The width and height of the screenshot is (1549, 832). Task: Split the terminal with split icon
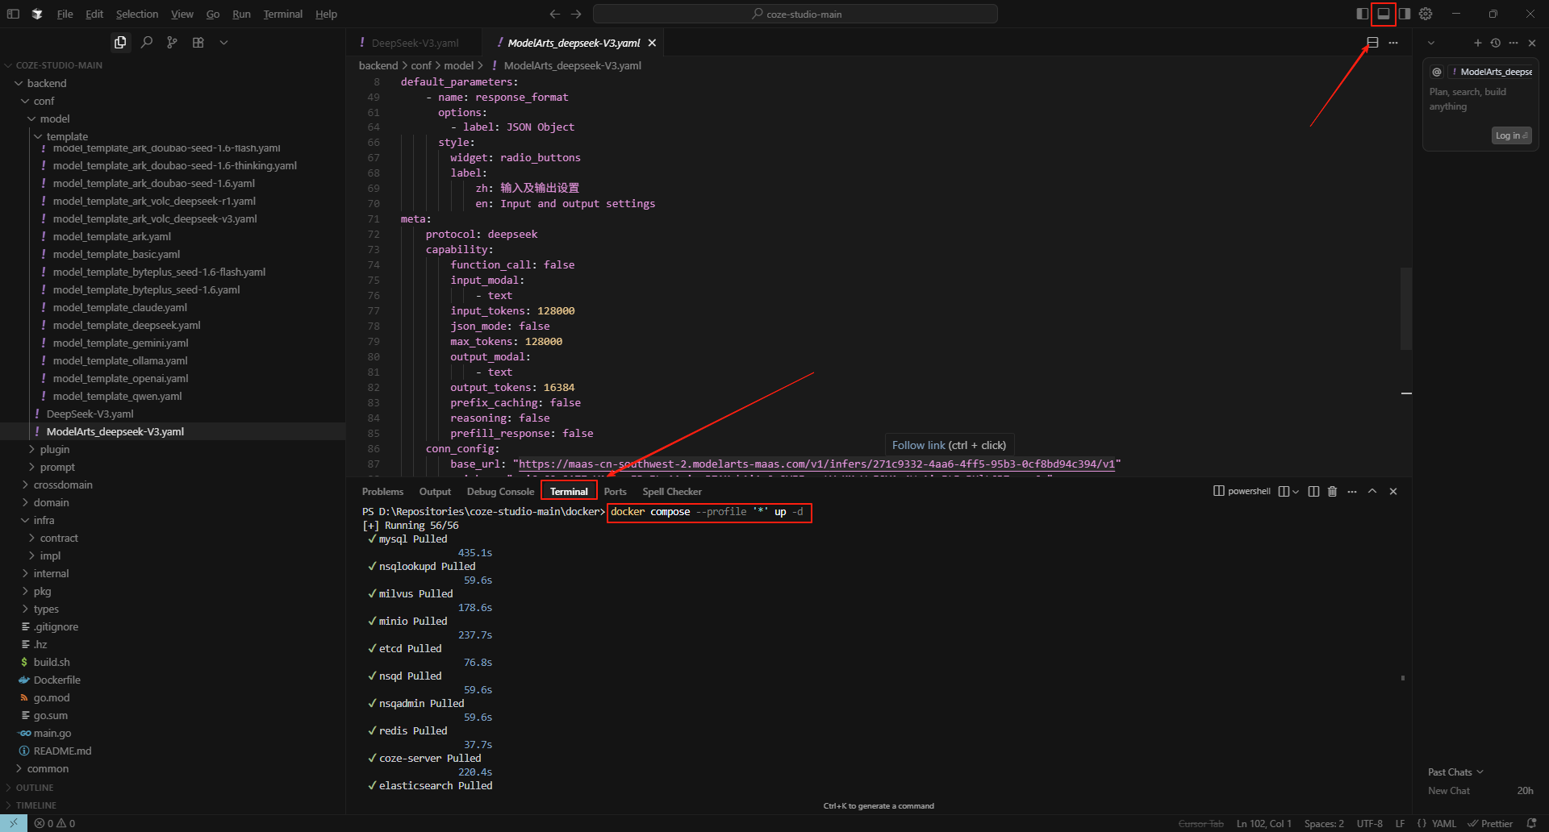(x=1313, y=492)
